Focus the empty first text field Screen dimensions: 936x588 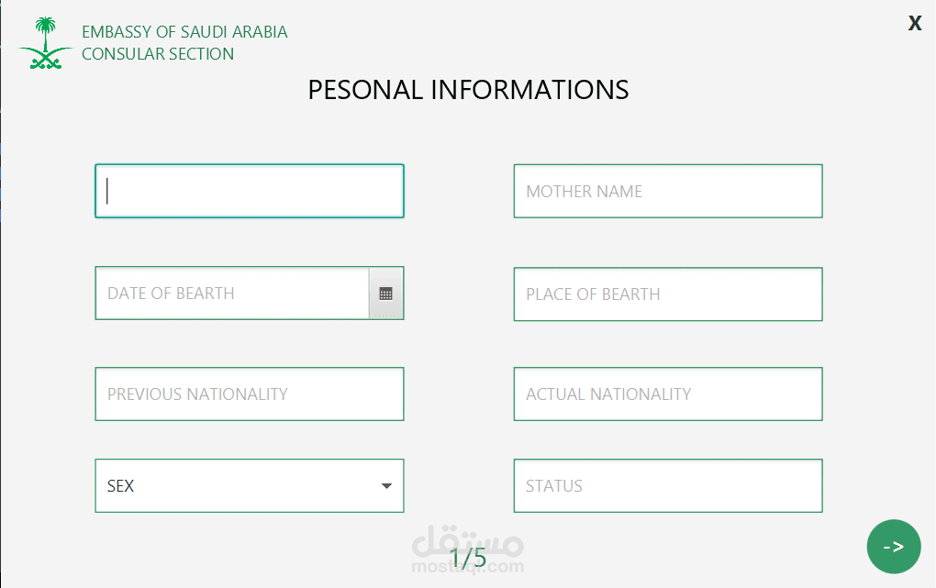[x=249, y=191]
